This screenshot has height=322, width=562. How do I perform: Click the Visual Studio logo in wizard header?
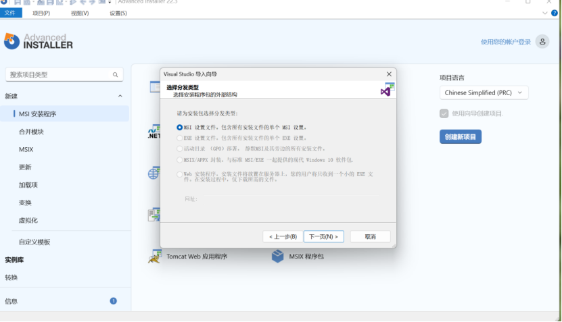click(x=387, y=89)
